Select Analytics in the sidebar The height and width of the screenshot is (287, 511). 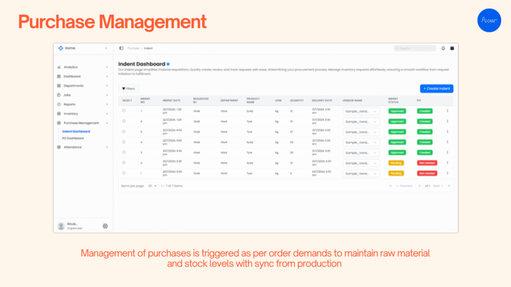pos(70,67)
